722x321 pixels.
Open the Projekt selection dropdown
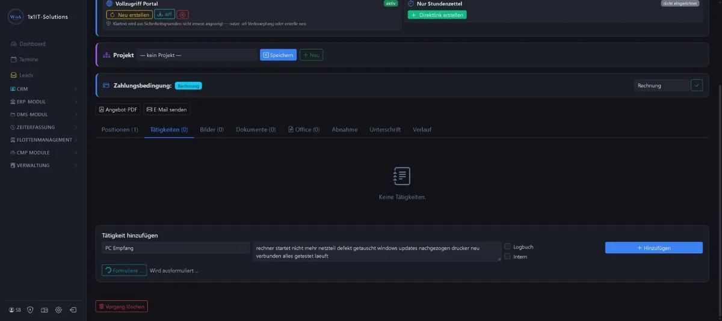pos(197,55)
